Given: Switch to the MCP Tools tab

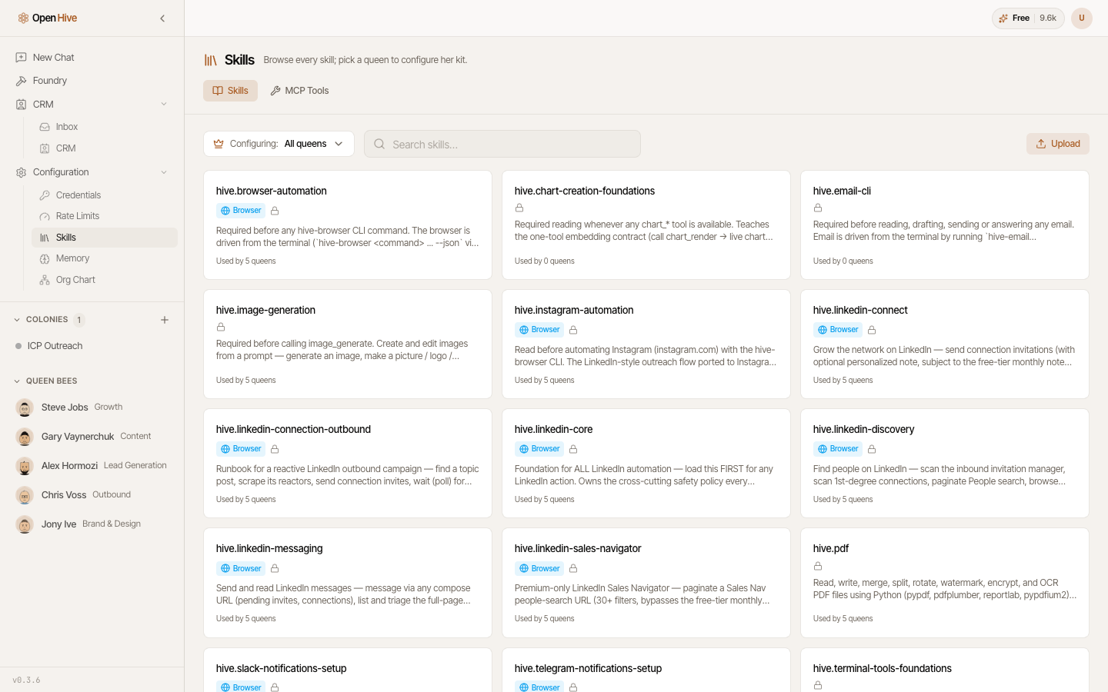Looking at the screenshot, I should (299, 91).
